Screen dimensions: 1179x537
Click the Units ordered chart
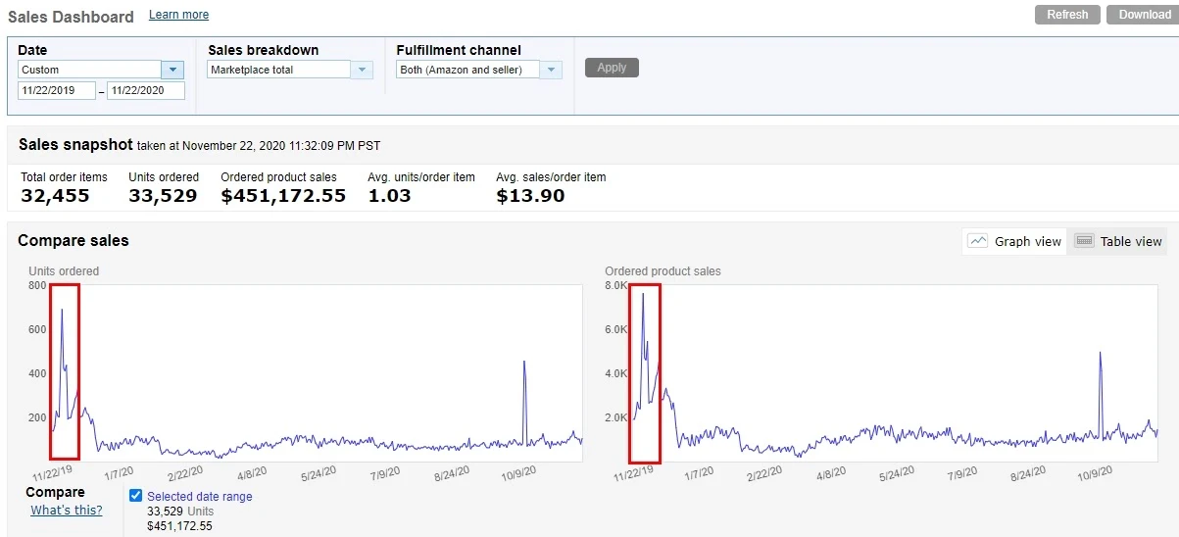click(316, 372)
